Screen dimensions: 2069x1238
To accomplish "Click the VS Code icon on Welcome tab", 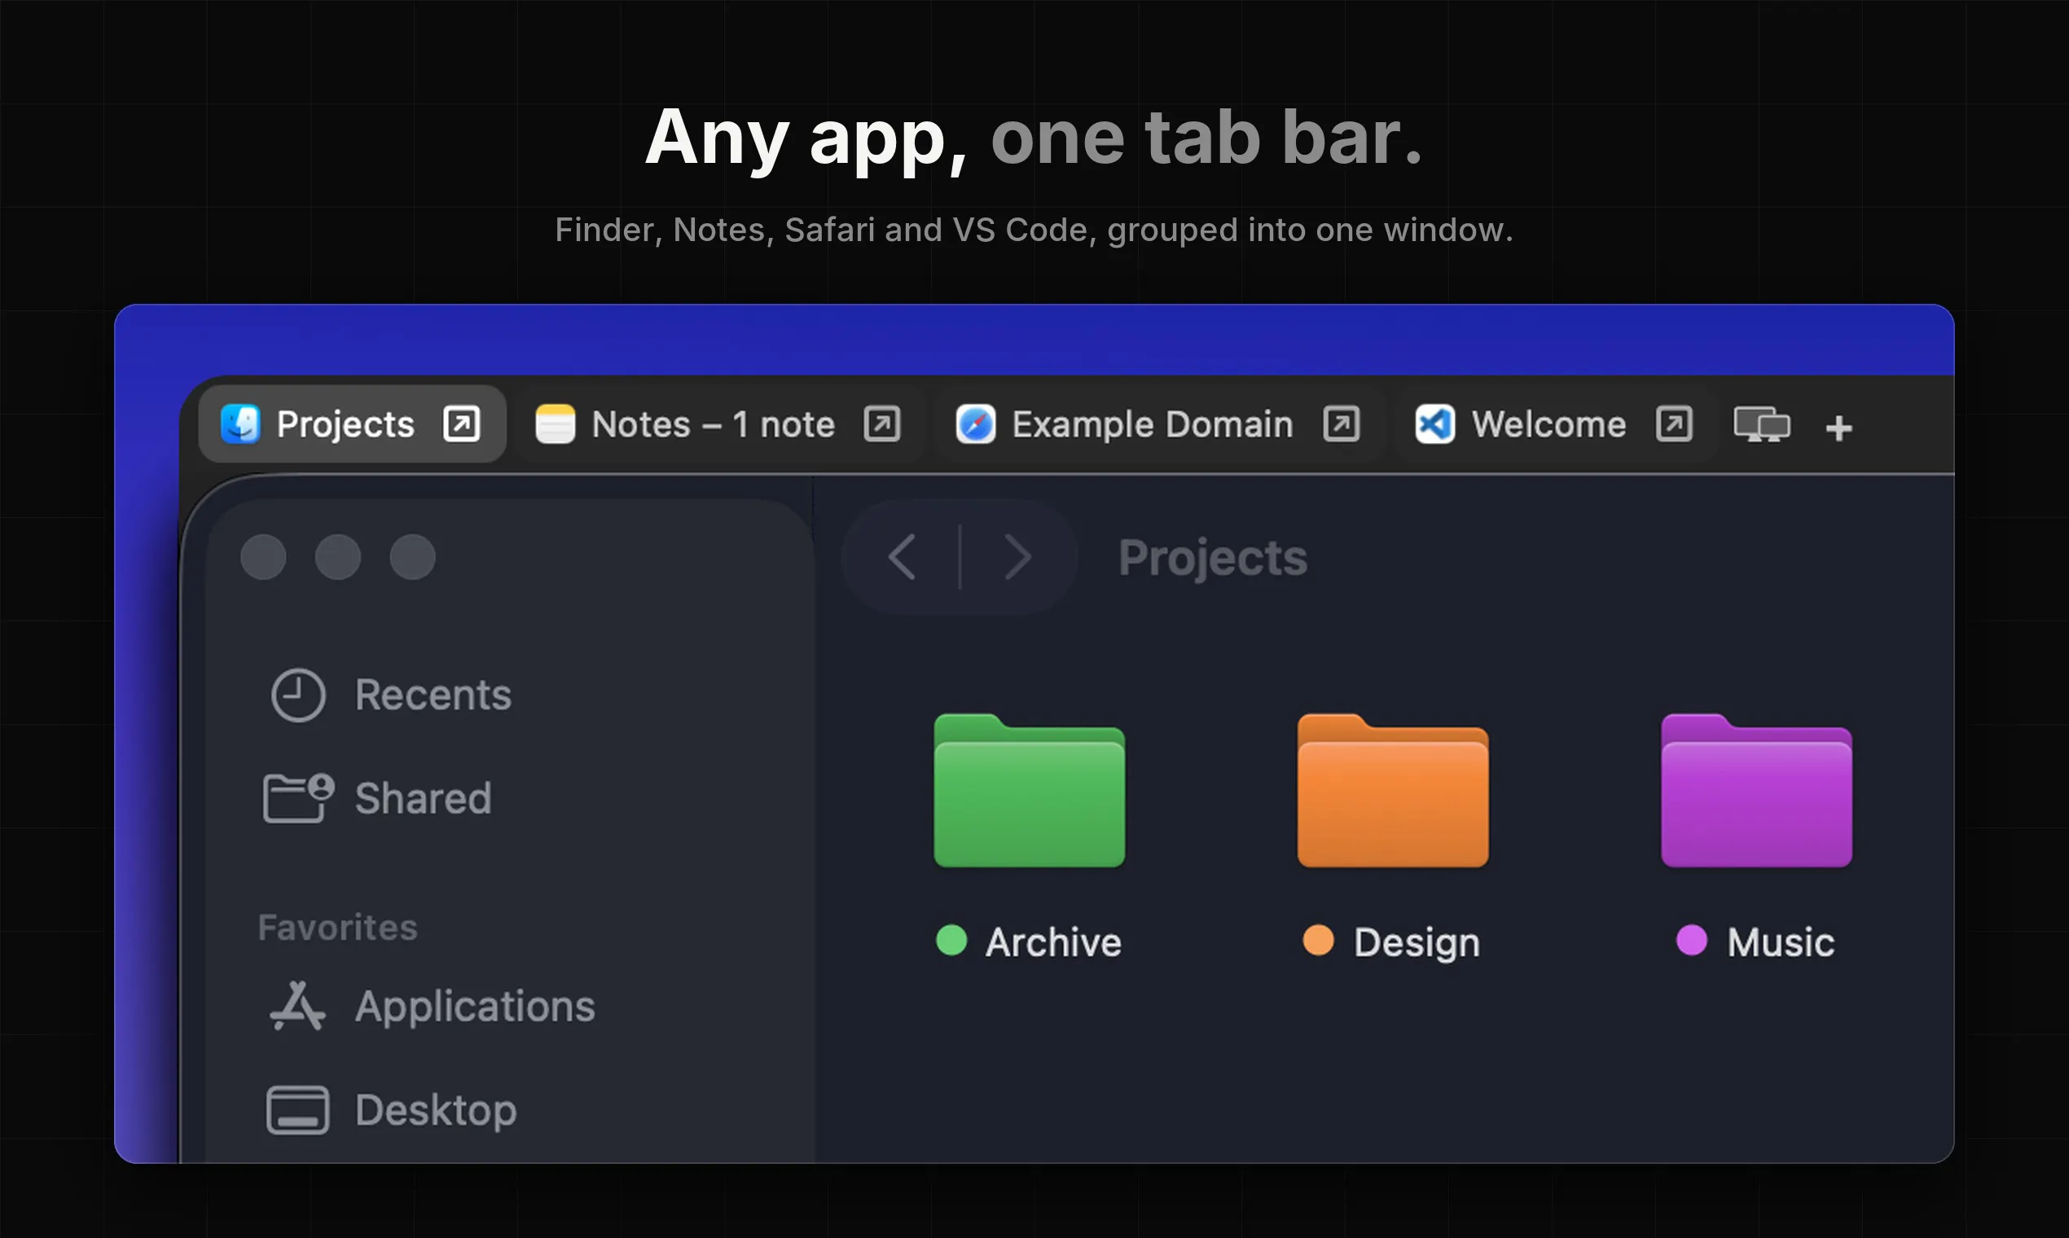I will 1435,424.
